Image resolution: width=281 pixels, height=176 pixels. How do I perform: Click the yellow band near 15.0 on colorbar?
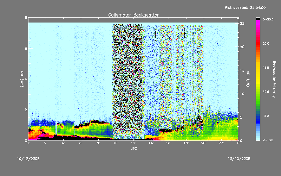[x=258, y=68]
